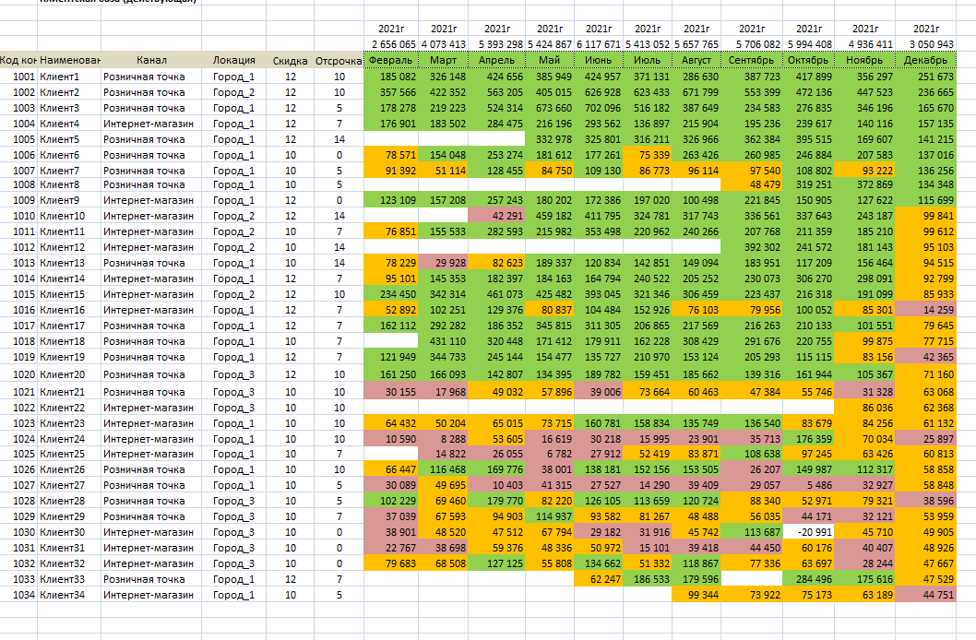This screenshot has width=976, height=640.
Task: Select the red cell 5 486
Action: [808, 485]
